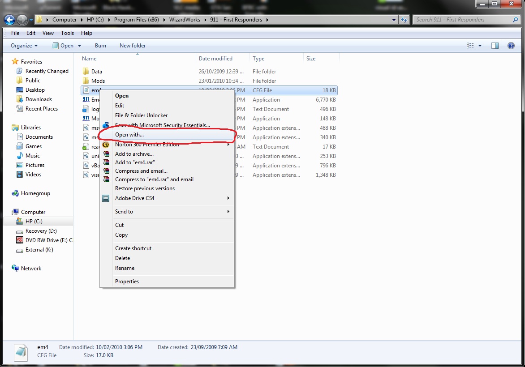This screenshot has height=367, width=525.
Task: Select Delete from context menu
Action: click(x=168, y=258)
